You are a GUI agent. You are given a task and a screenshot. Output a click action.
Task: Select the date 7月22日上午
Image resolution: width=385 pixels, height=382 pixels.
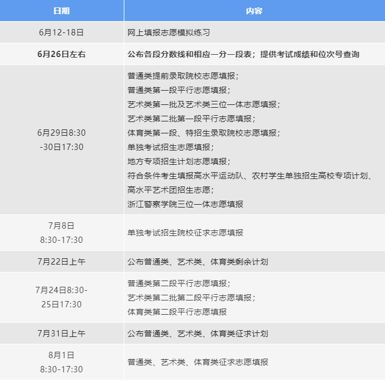point(62,262)
